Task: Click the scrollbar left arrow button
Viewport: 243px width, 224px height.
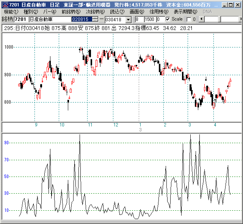Action: click(201, 19)
